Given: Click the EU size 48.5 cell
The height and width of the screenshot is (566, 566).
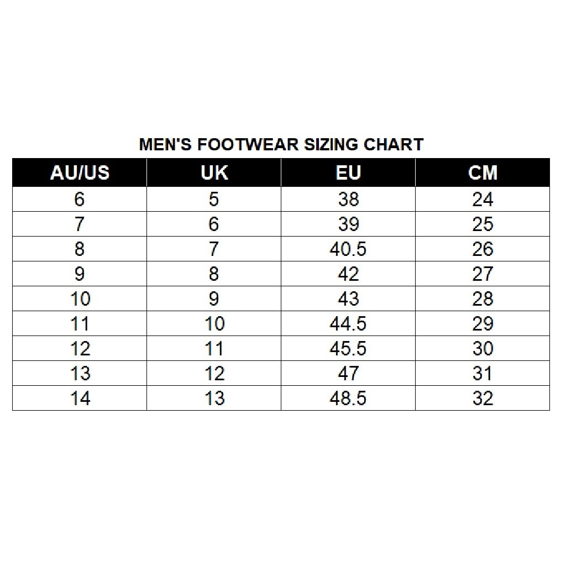Looking at the screenshot, I should [348, 399].
